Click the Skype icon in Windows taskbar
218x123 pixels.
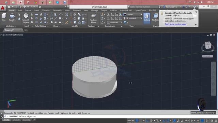pyautogui.click(x=57, y=2)
